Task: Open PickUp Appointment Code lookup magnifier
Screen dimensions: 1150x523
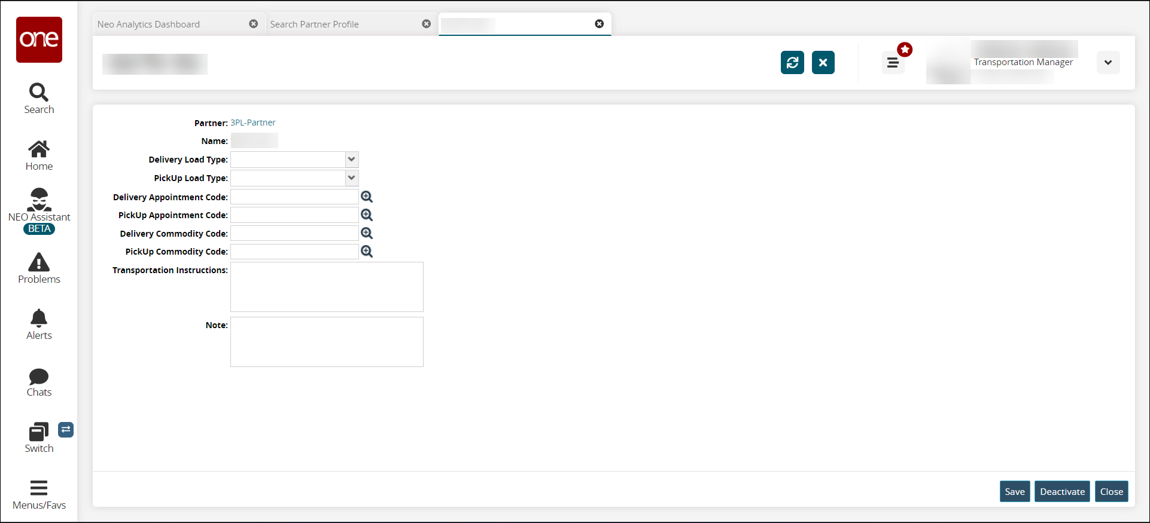Action: [367, 215]
